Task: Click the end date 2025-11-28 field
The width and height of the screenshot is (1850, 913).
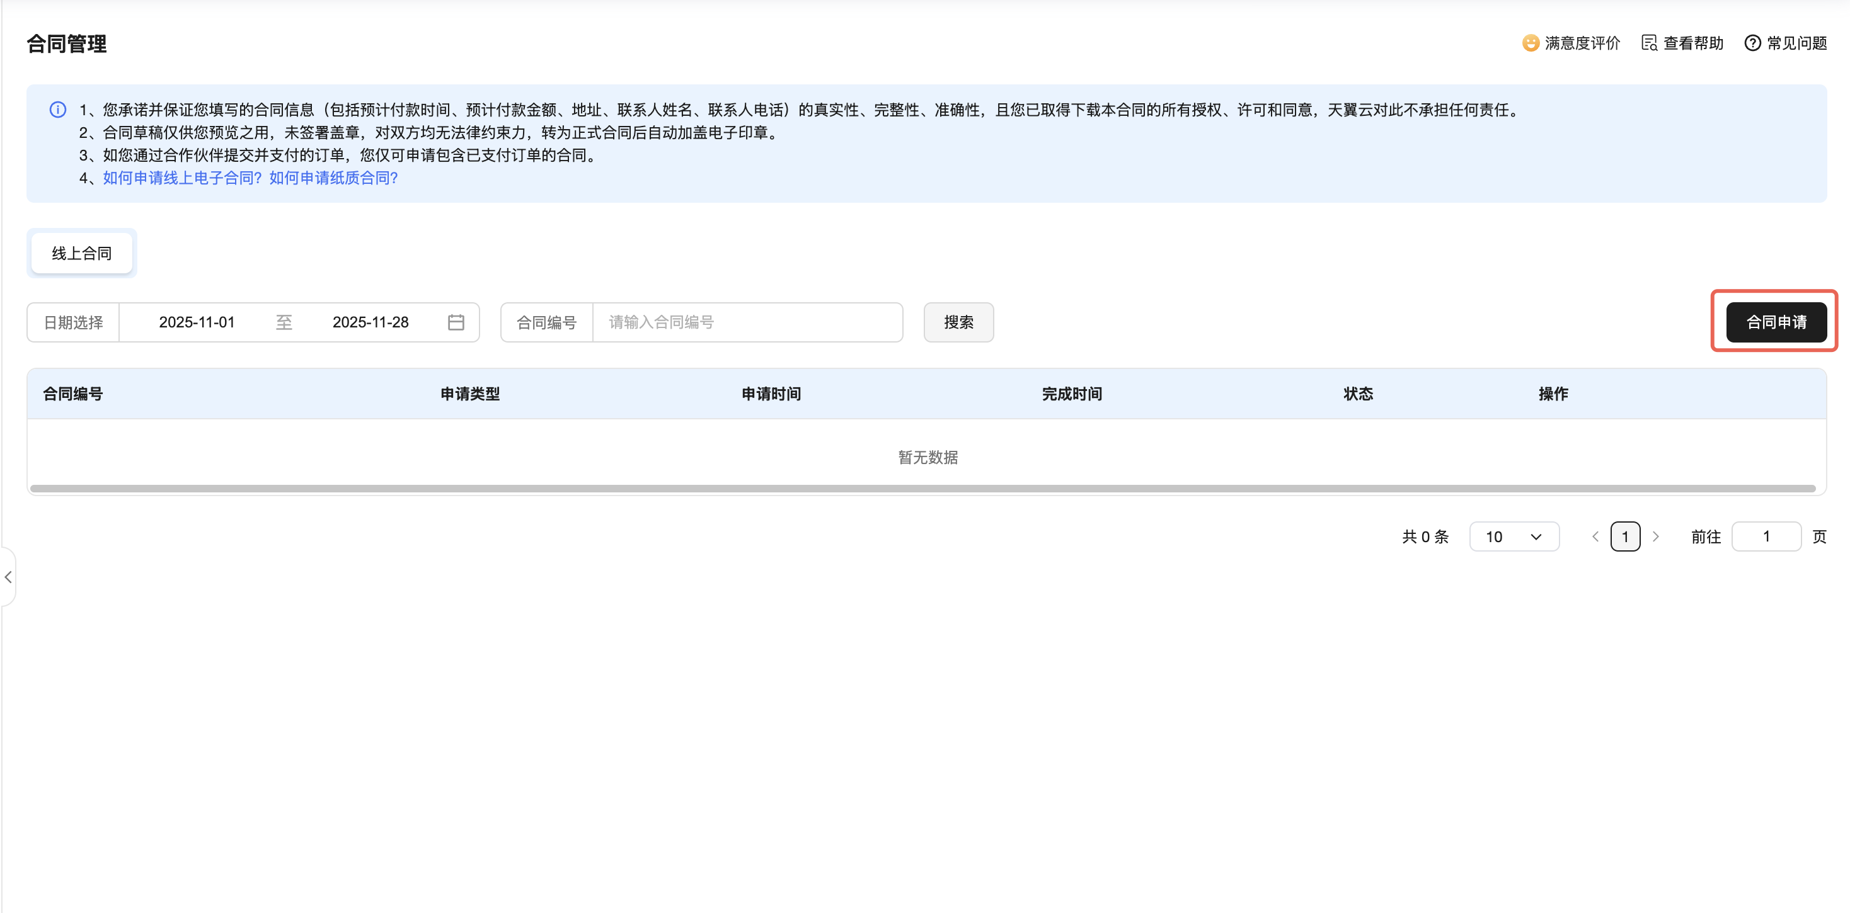Action: pos(371,322)
